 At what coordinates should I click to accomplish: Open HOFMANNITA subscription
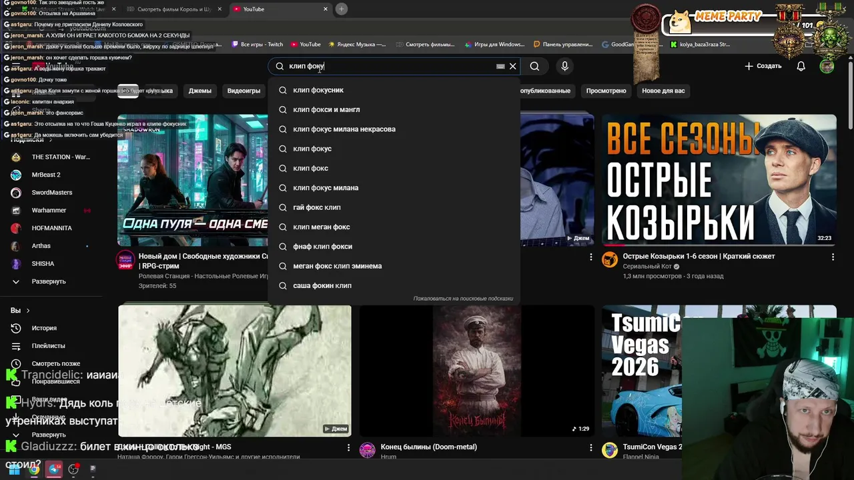tap(52, 228)
